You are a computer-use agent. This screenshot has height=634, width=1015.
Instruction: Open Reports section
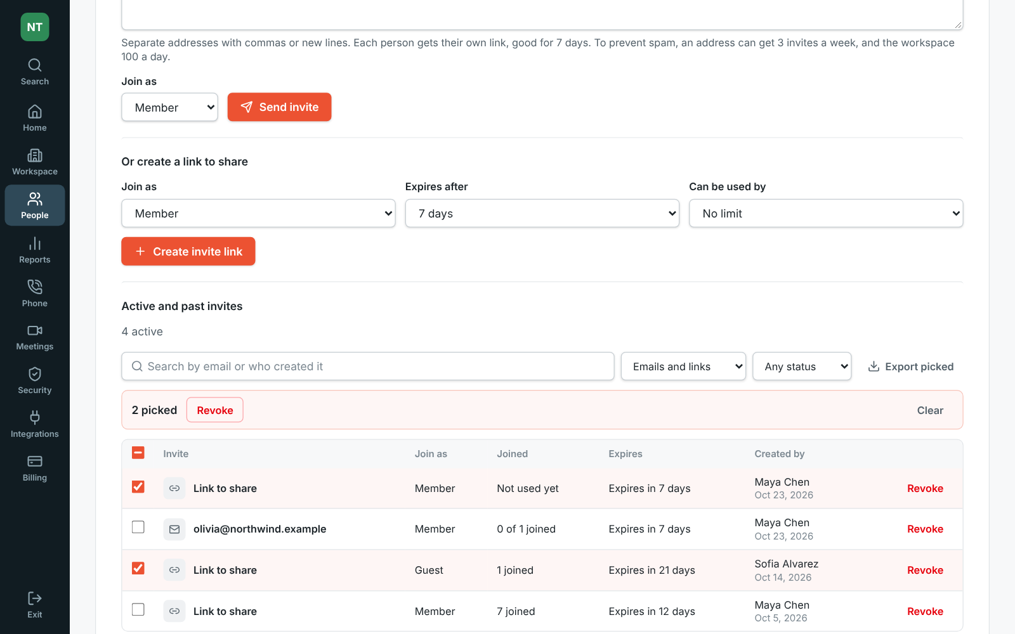pos(35,250)
